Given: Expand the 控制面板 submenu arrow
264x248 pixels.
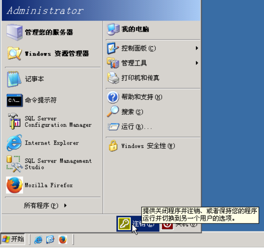Looking at the screenshot, I should (197, 48).
